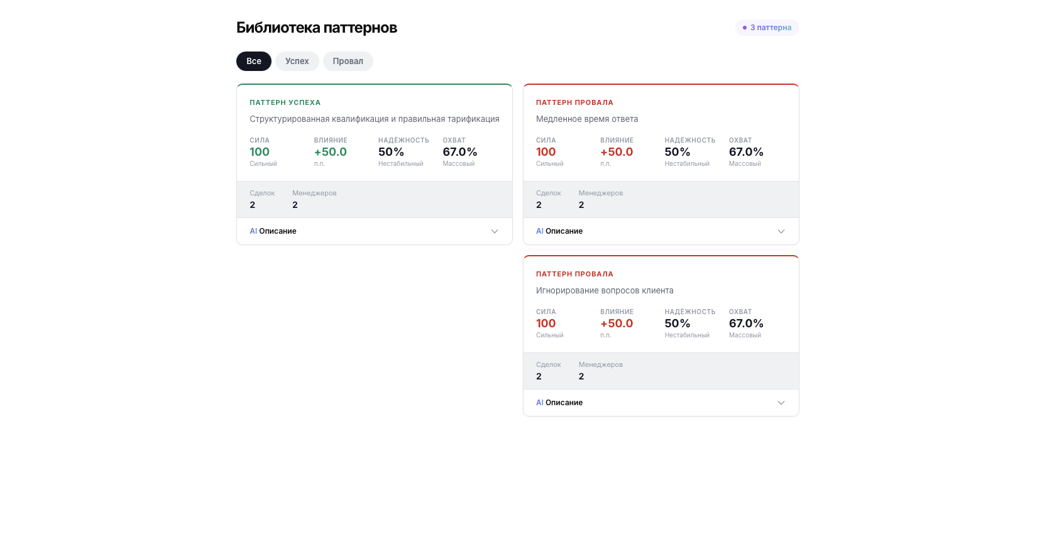Click the red Влияние +50.0 in Медленное время ответа card
1042x534 pixels.
pyautogui.click(x=617, y=152)
